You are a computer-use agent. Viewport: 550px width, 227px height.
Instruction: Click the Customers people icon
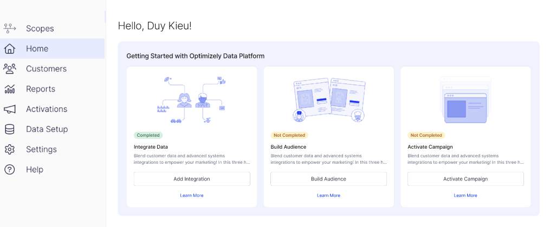(x=10, y=69)
